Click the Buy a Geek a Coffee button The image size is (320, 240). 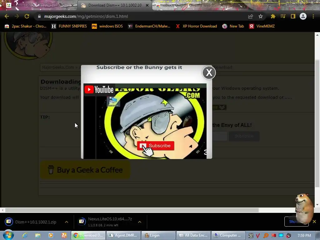85,170
